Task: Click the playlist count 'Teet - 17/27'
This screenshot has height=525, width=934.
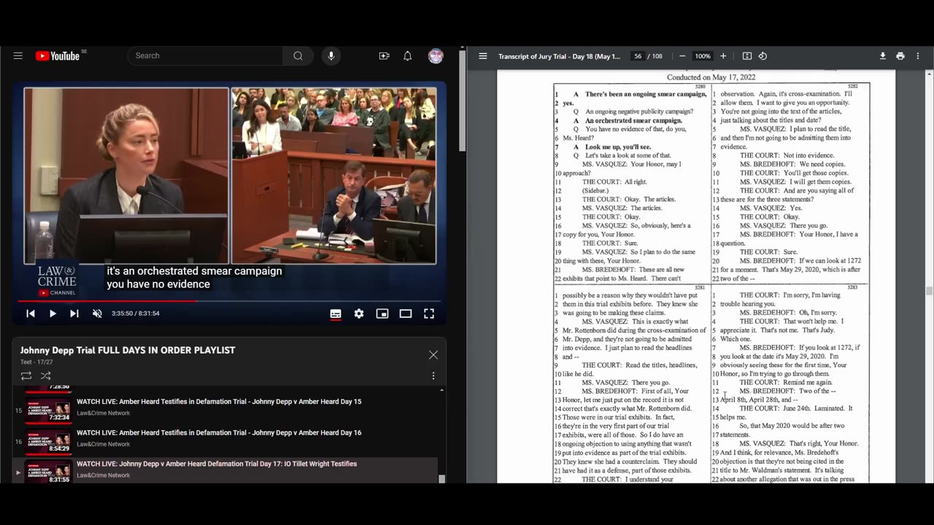Action: pos(36,362)
